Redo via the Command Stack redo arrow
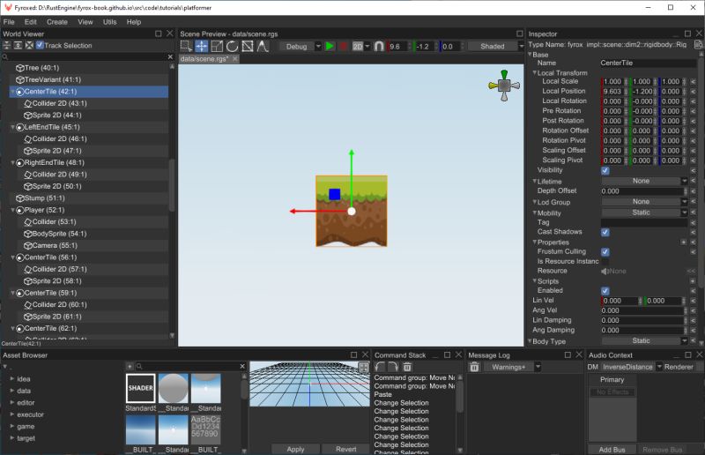This screenshot has width=705, height=455. tap(393, 367)
